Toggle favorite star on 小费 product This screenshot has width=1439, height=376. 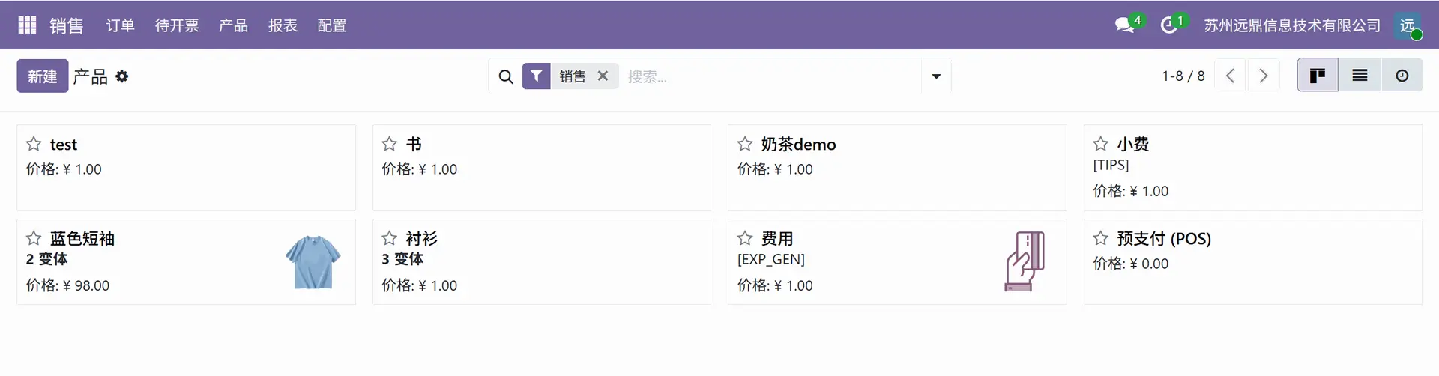coord(1100,144)
